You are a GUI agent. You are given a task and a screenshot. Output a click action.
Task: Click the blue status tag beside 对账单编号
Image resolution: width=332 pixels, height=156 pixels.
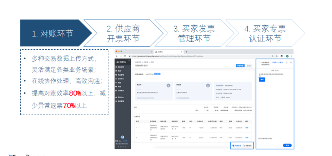157,74
